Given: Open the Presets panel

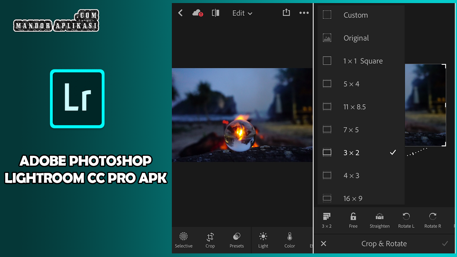Looking at the screenshot, I should pos(236,240).
